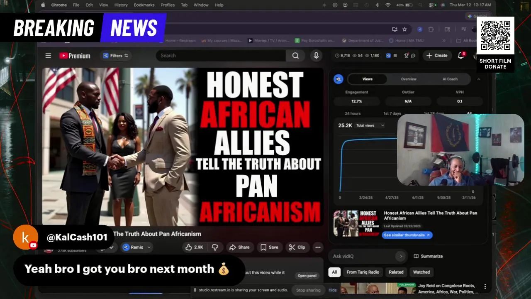
Task: Open the Apple menu
Action: (x=43, y=5)
